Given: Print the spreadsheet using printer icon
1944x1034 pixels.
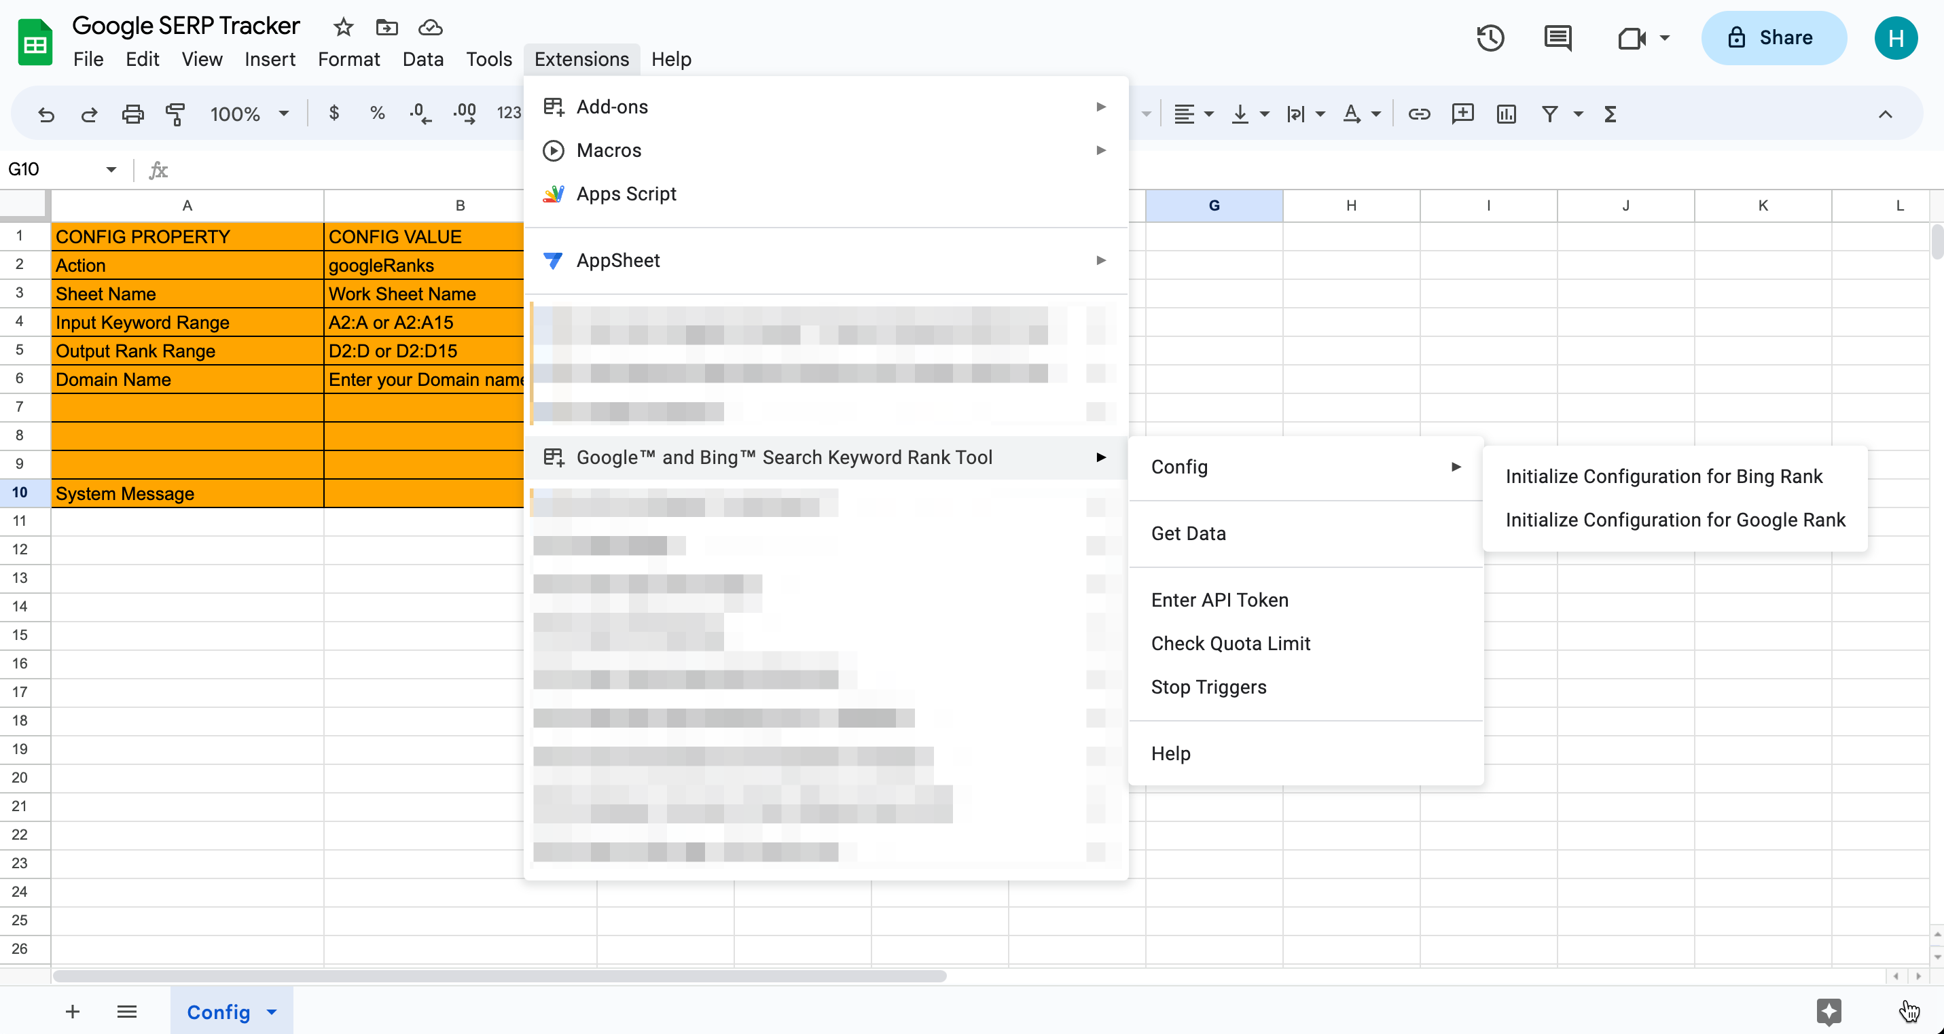Looking at the screenshot, I should [133, 114].
